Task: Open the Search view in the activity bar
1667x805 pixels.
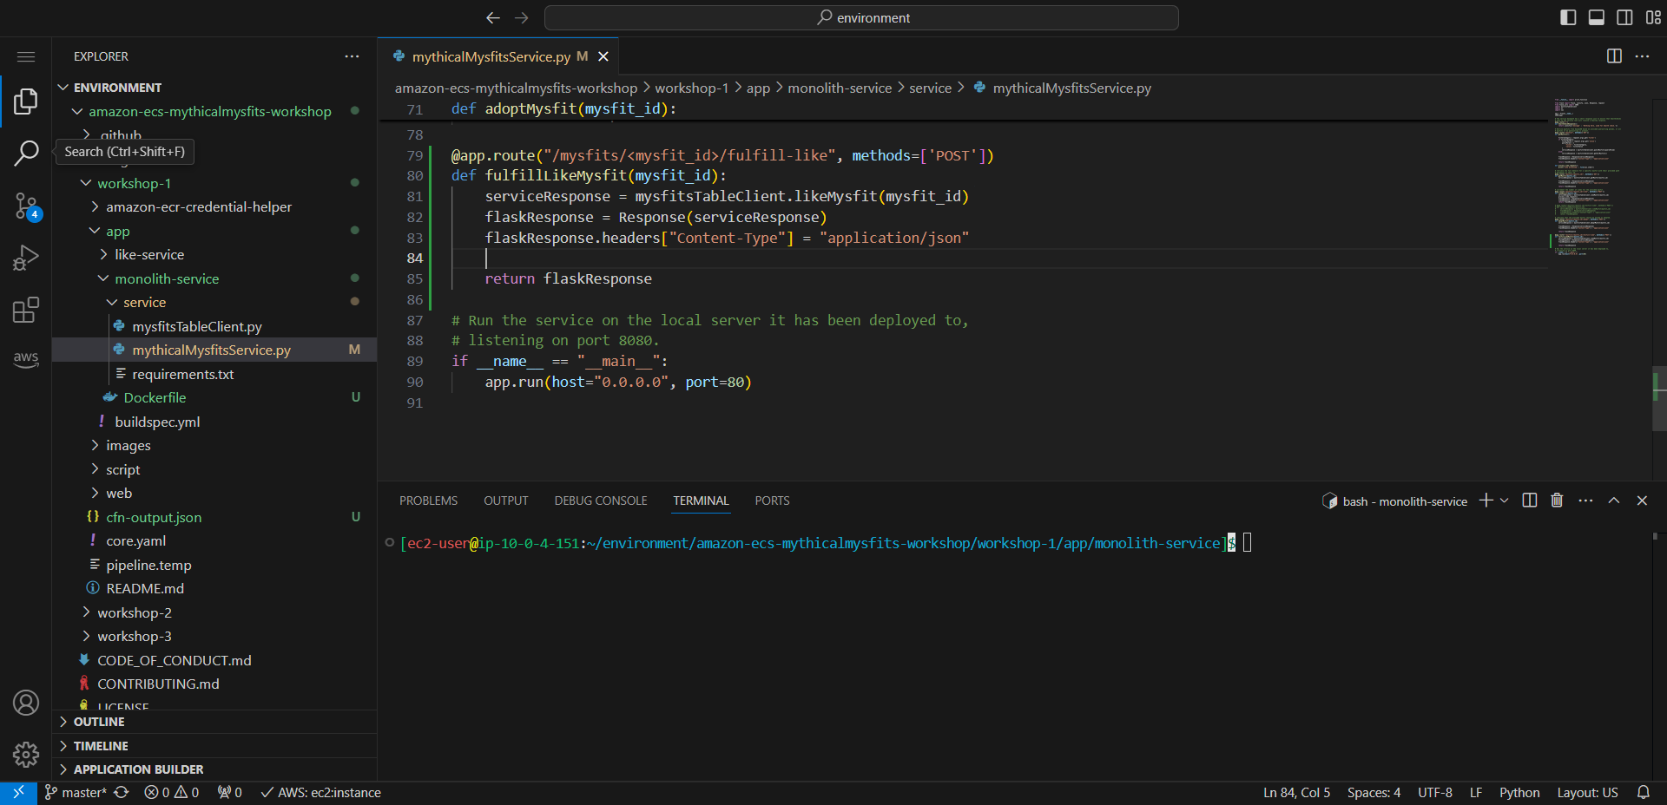Action: point(26,154)
